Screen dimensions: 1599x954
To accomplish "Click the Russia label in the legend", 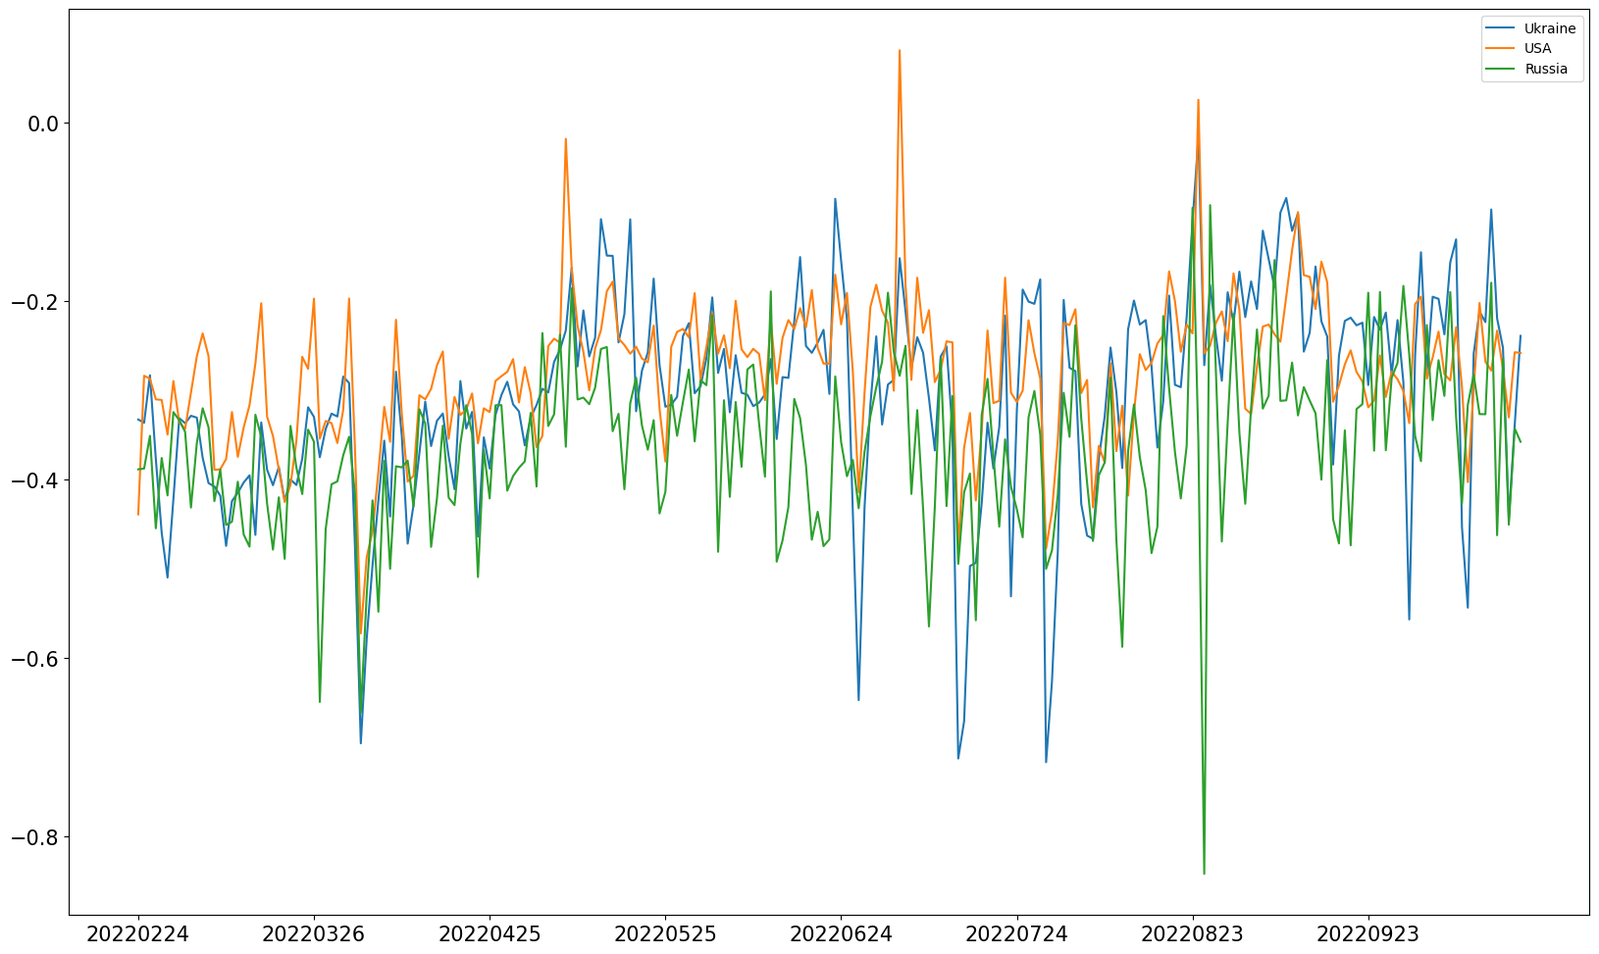I will tap(1546, 70).
